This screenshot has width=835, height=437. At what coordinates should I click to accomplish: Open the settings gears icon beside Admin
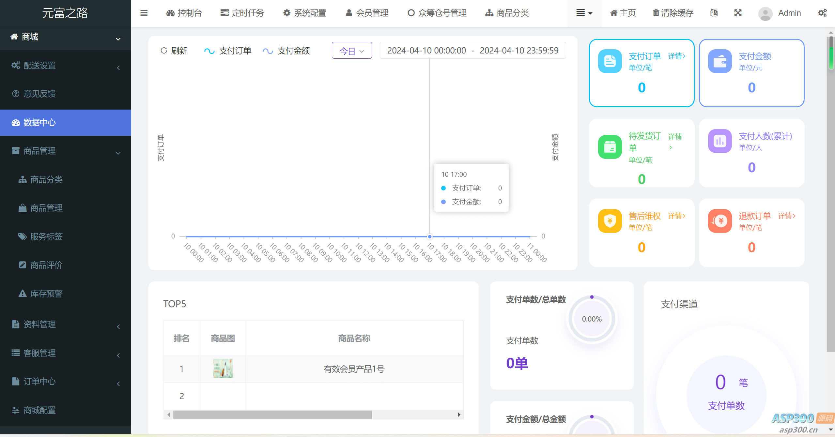[822, 13]
